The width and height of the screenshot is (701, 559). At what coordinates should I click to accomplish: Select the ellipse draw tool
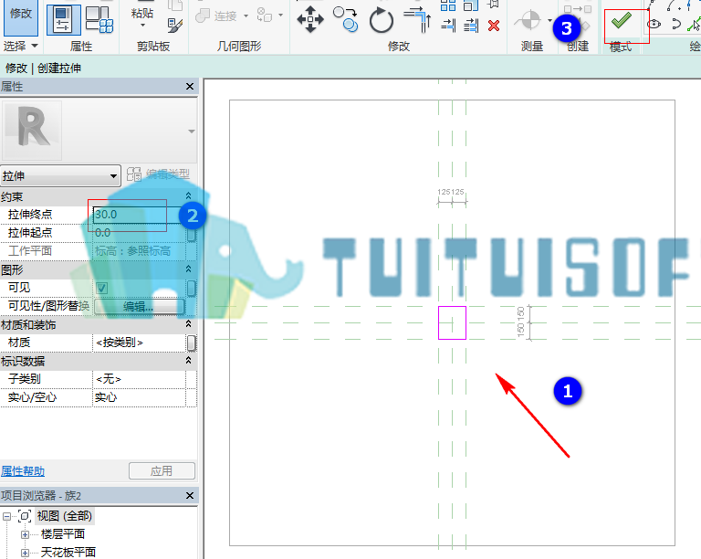pos(654,24)
